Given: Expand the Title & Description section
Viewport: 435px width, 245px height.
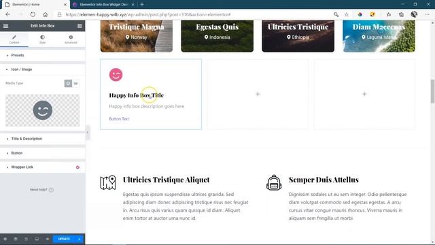Looking at the screenshot, I should click(x=42, y=139).
